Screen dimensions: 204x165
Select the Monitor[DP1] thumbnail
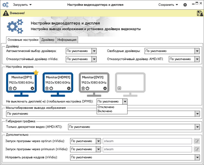(x=21, y=85)
